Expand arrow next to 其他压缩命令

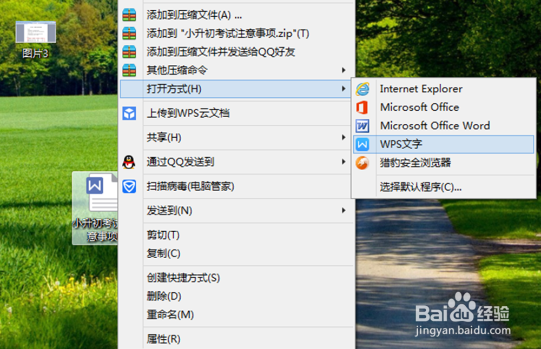[x=344, y=70]
